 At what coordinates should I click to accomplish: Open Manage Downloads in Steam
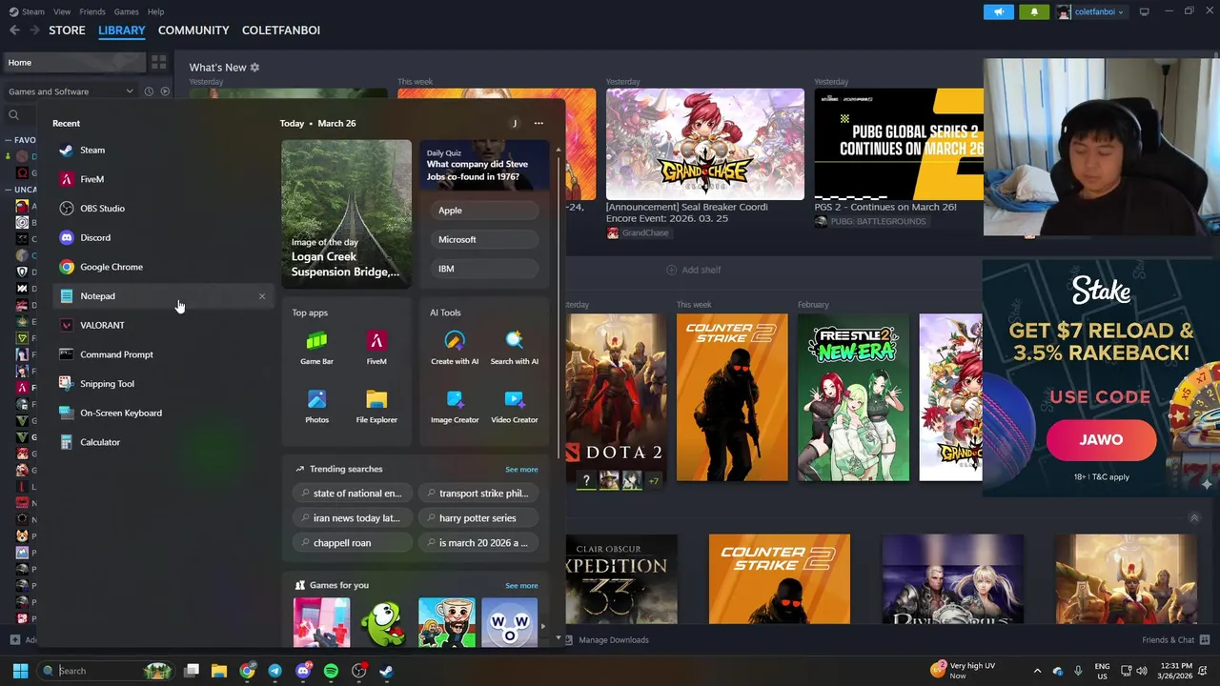pyautogui.click(x=606, y=640)
